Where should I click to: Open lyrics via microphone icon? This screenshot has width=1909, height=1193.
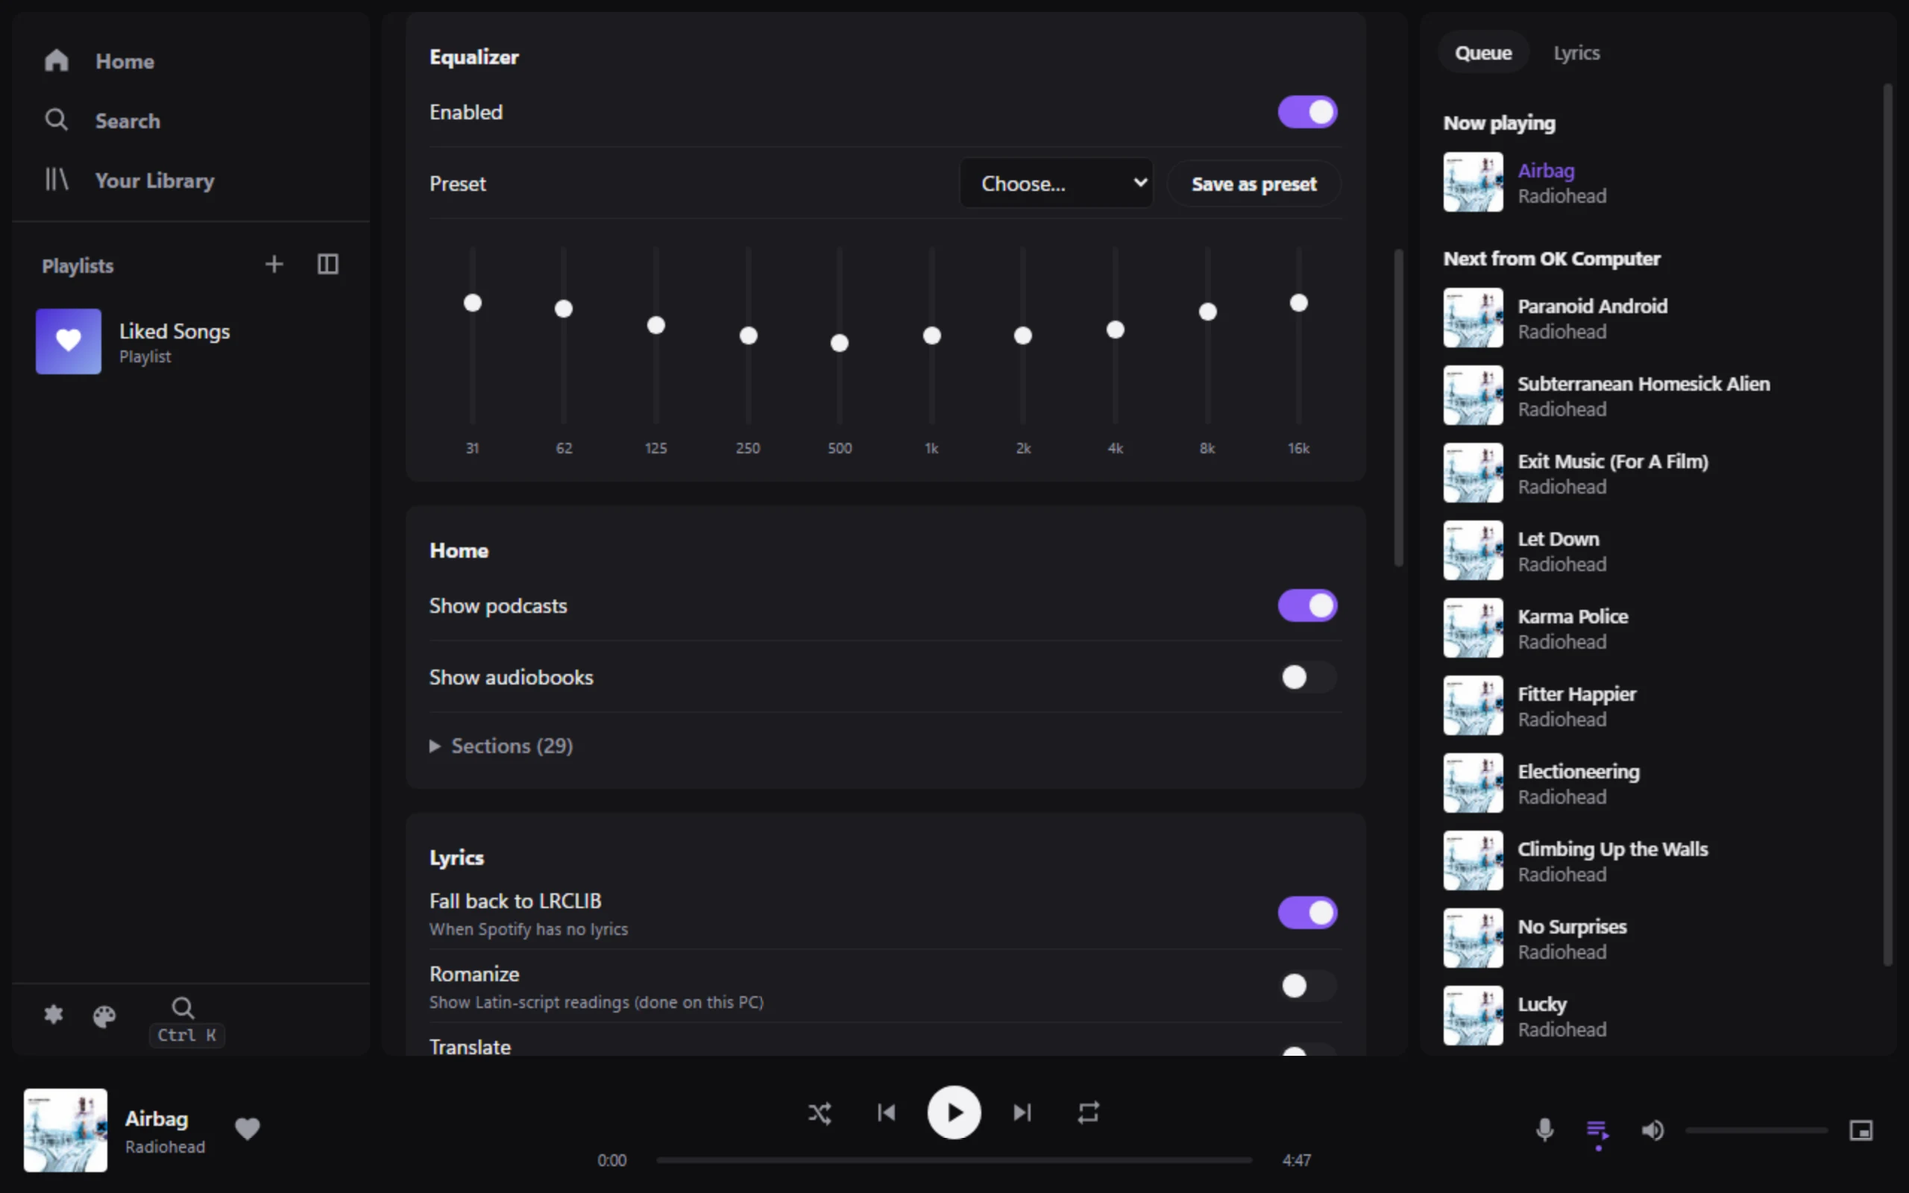[1544, 1130]
